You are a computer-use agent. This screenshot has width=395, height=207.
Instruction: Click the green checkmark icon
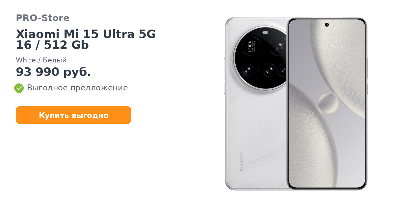click(19, 88)
